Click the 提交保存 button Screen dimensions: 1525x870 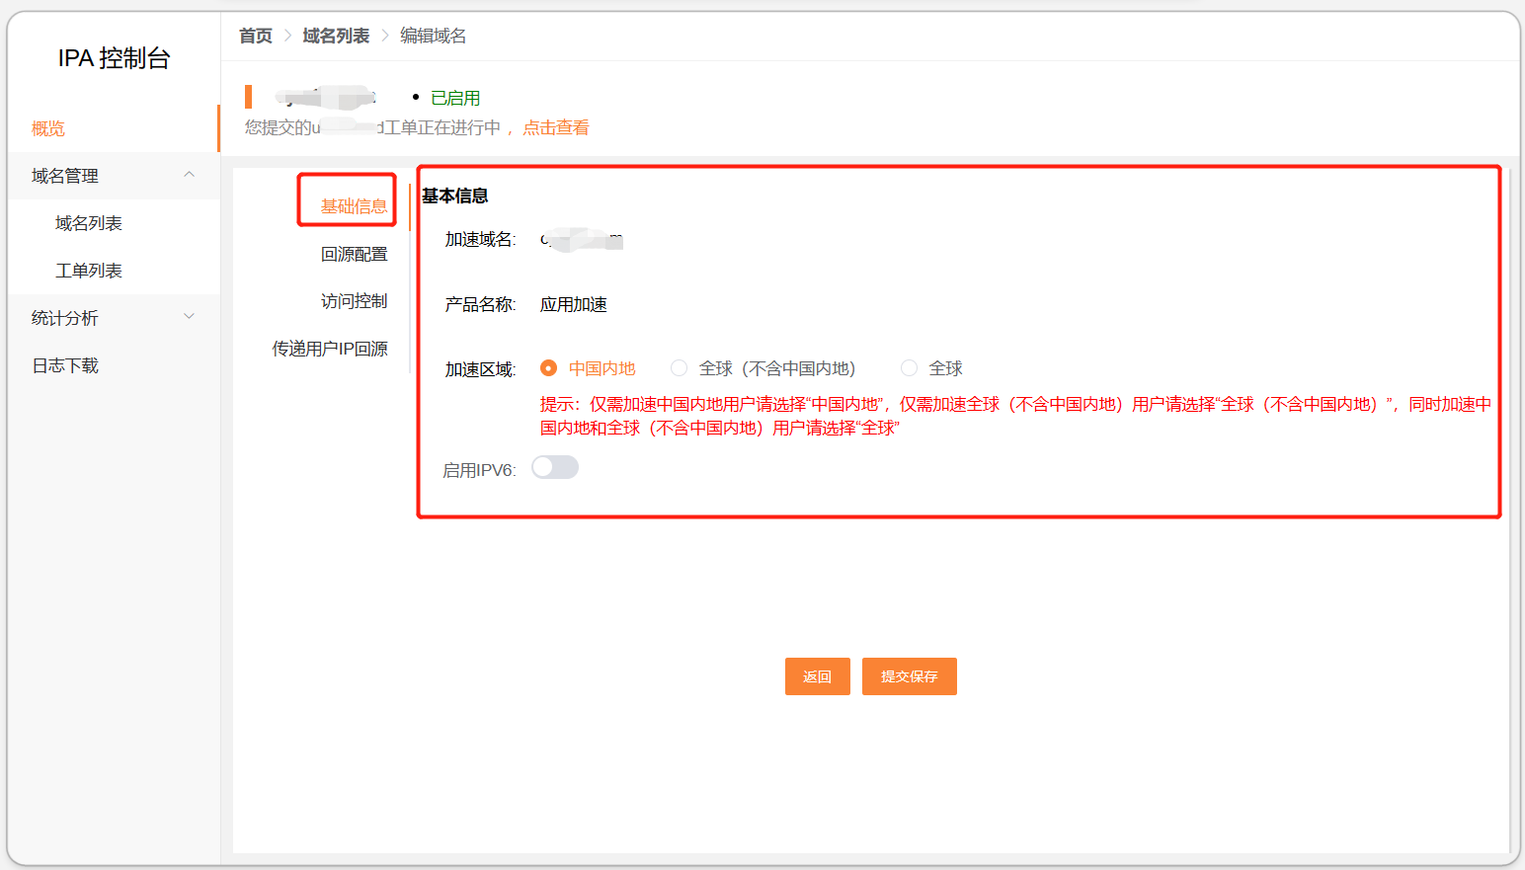point(909,676)
